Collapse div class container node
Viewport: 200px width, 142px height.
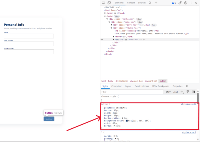(x=107, y=19)
